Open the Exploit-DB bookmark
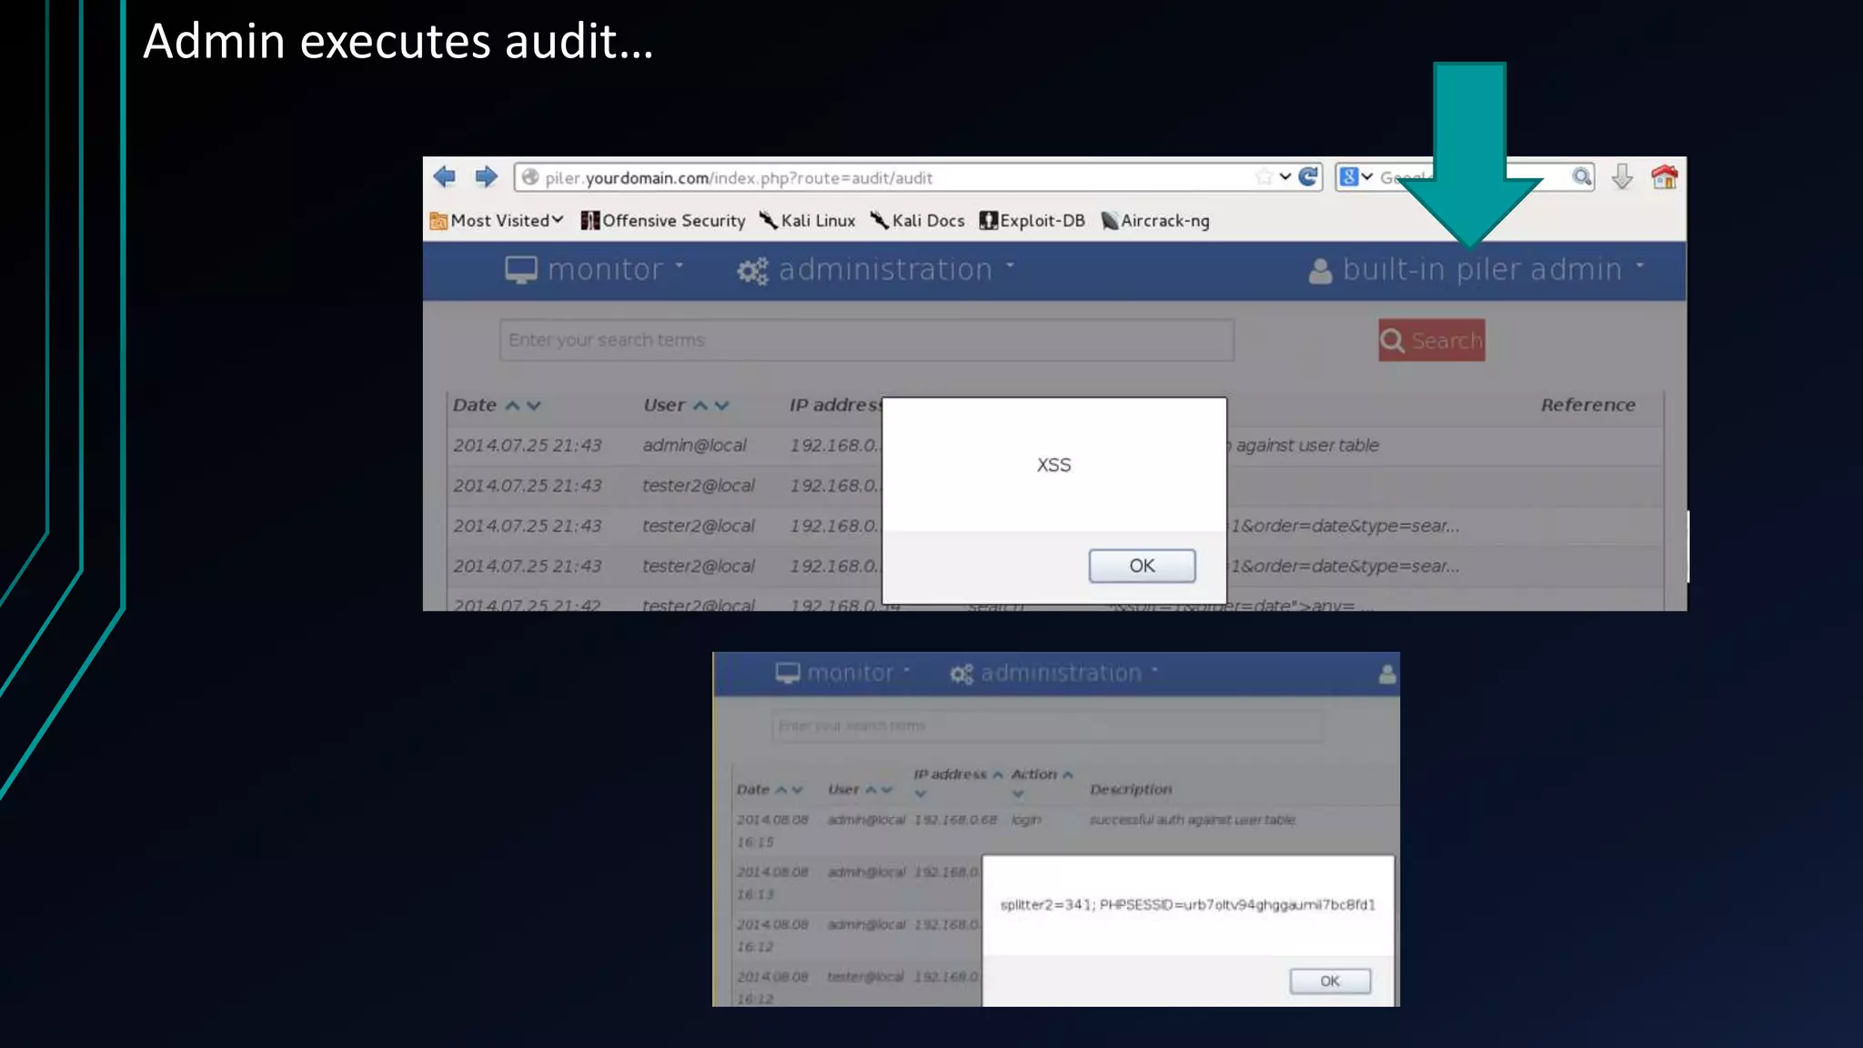Image resolution: width=1863 pixels, height=1048 pixels. [1032, 220]
